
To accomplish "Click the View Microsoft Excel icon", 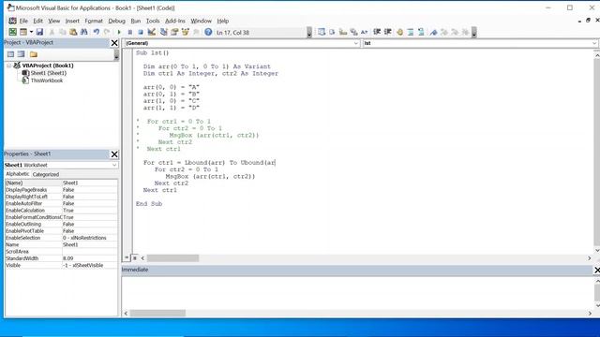I will pyautogui.click(x=12, y=32).
